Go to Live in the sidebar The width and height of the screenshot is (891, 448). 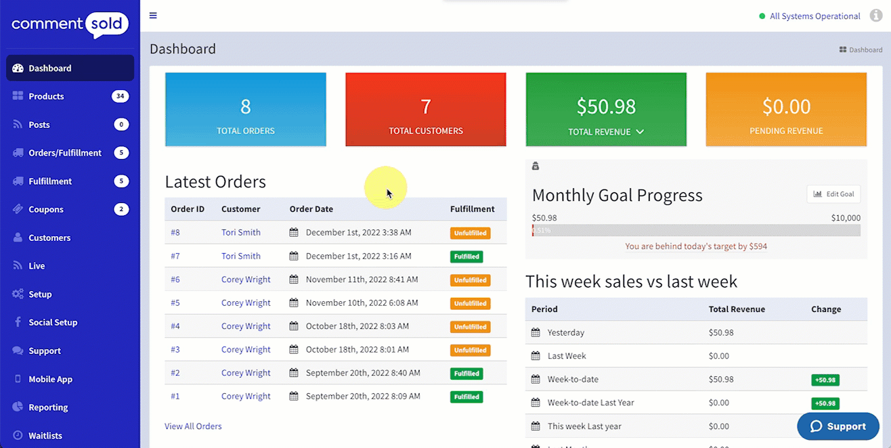(37, 266)
